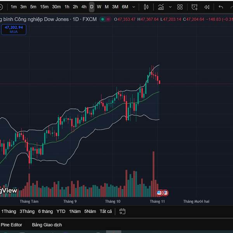This screenshot has width=233, height=233.
Task: Switch to the 1h timeframe
Action: pyautogui.click(x=67, y=7)
